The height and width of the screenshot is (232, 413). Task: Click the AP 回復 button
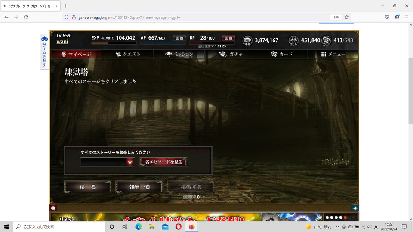click(179, 38)
